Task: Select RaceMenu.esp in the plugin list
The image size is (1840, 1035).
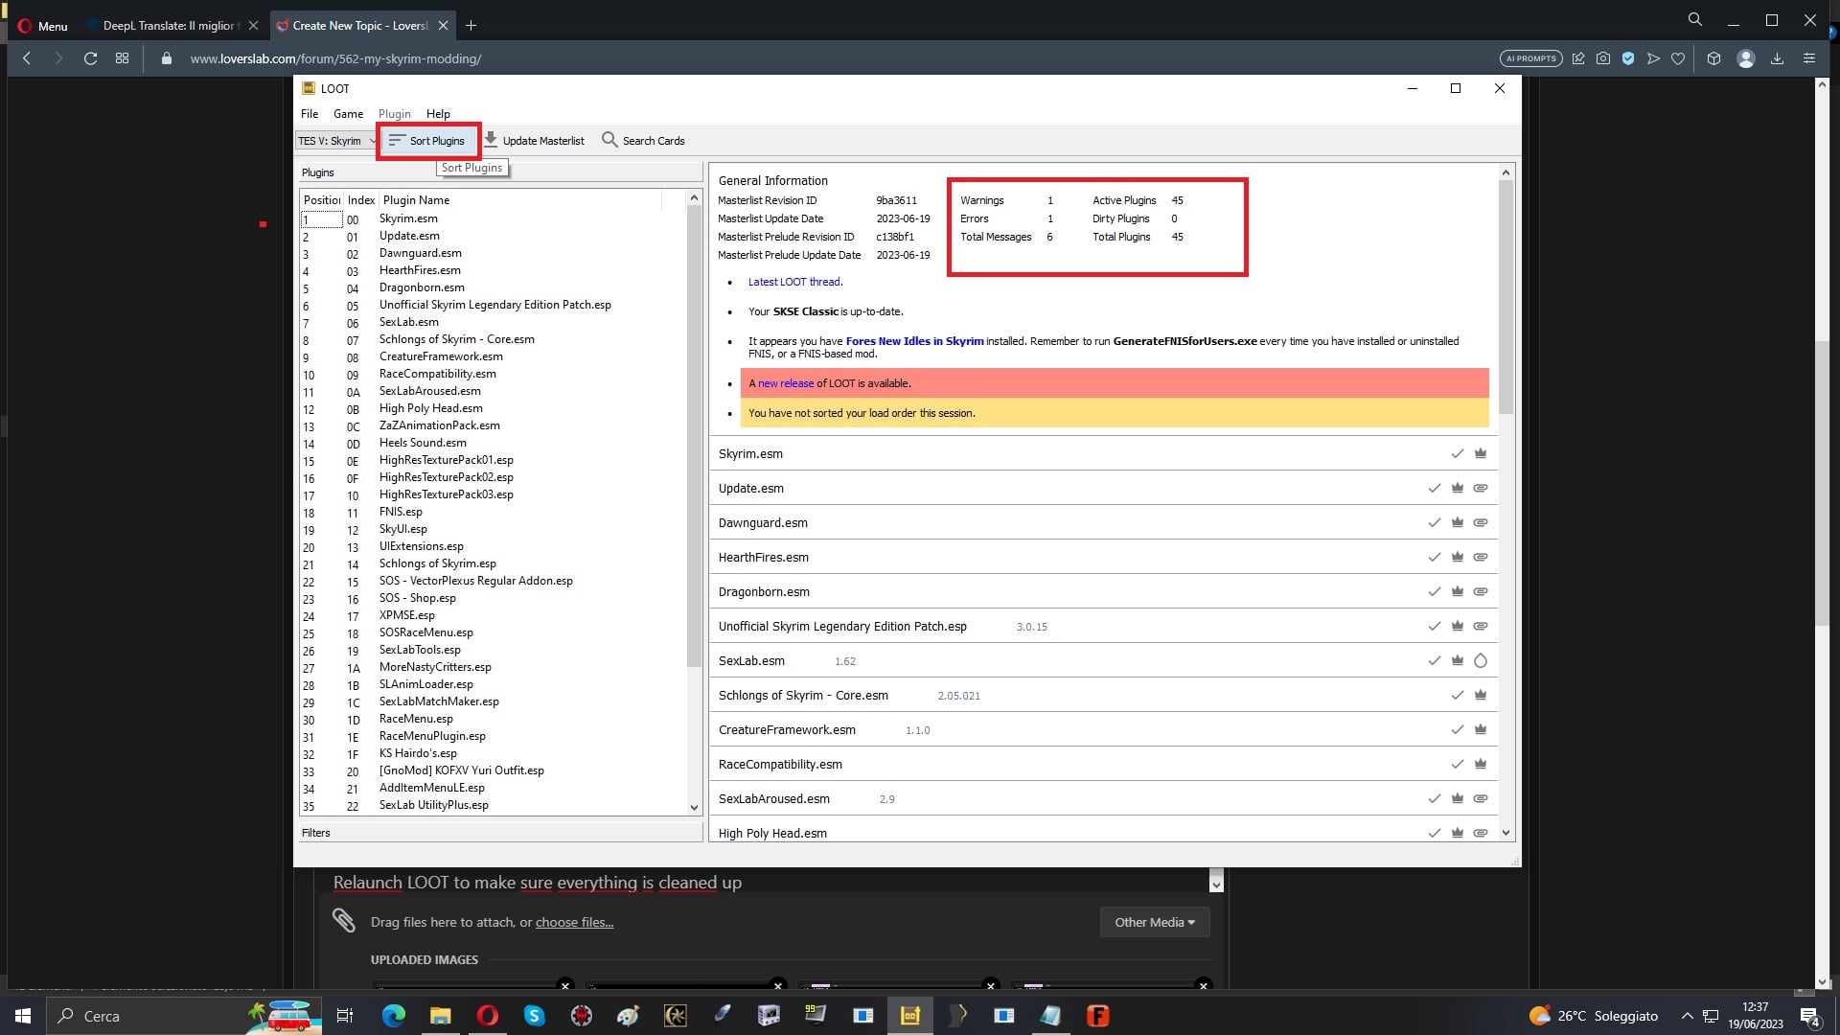Action: [416, 719]
